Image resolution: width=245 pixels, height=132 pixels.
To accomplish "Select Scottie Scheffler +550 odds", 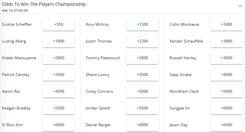I will coord(59,24).
